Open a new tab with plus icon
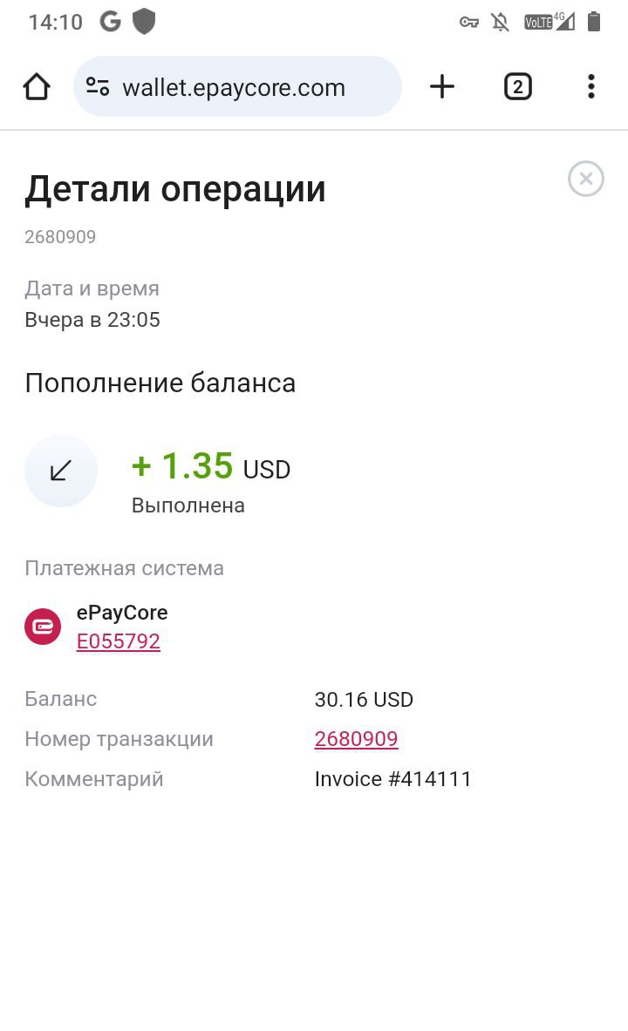628x1031 pixels. (x=442, y=87)
